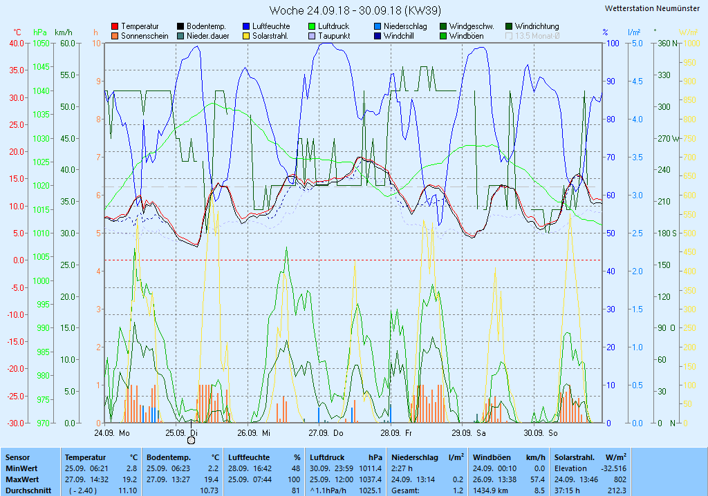Select the Nieder.dauer legend color box

tap(180, 36)
